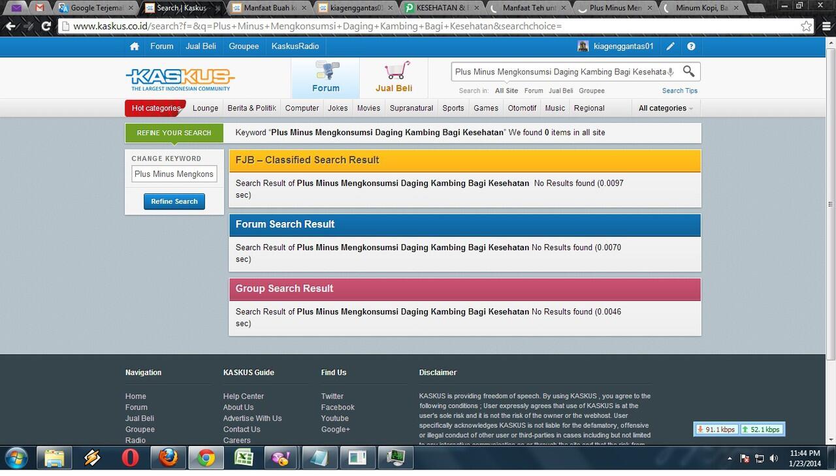The image size is (836, 476).
Task: Click the Change Keyword text field
Action: click(174, 174)
